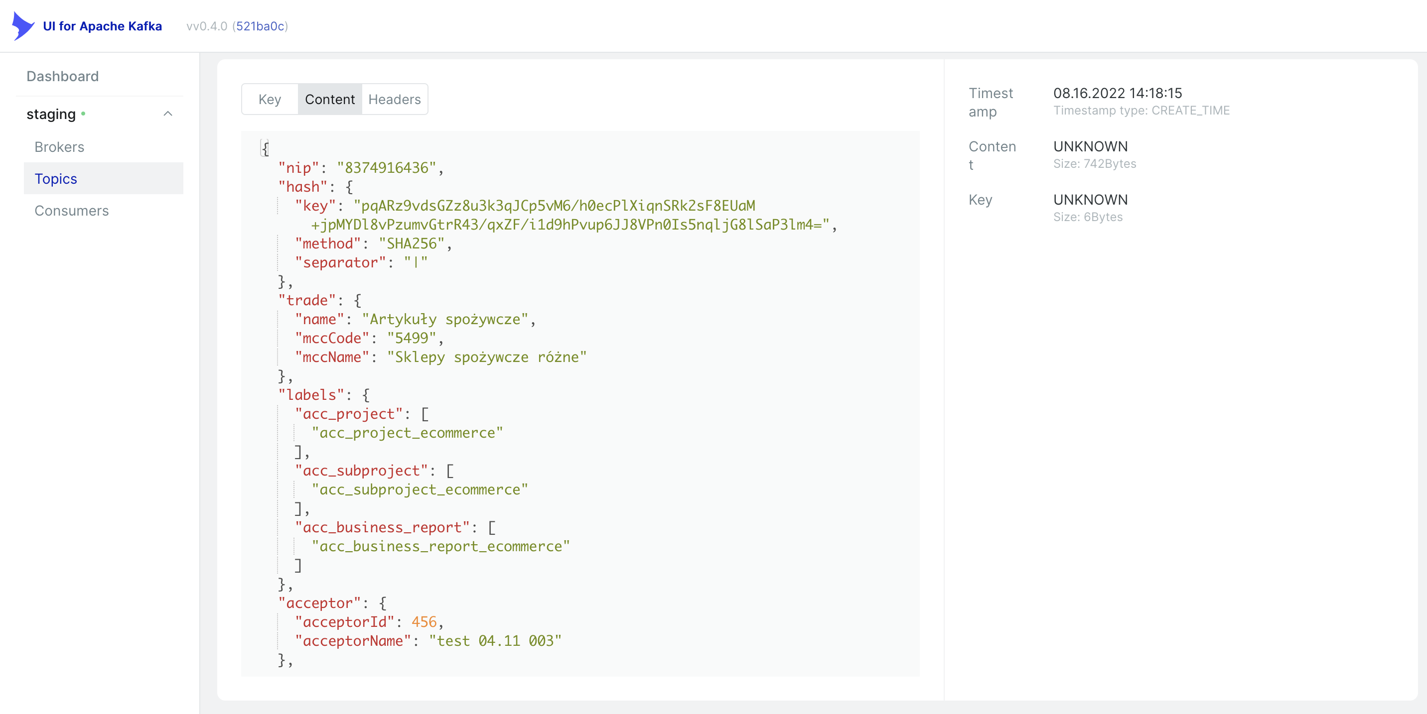The image size is (1427, 714).
Task: Click the opening brace on first JSON line
Action: [x=266, y=148]
